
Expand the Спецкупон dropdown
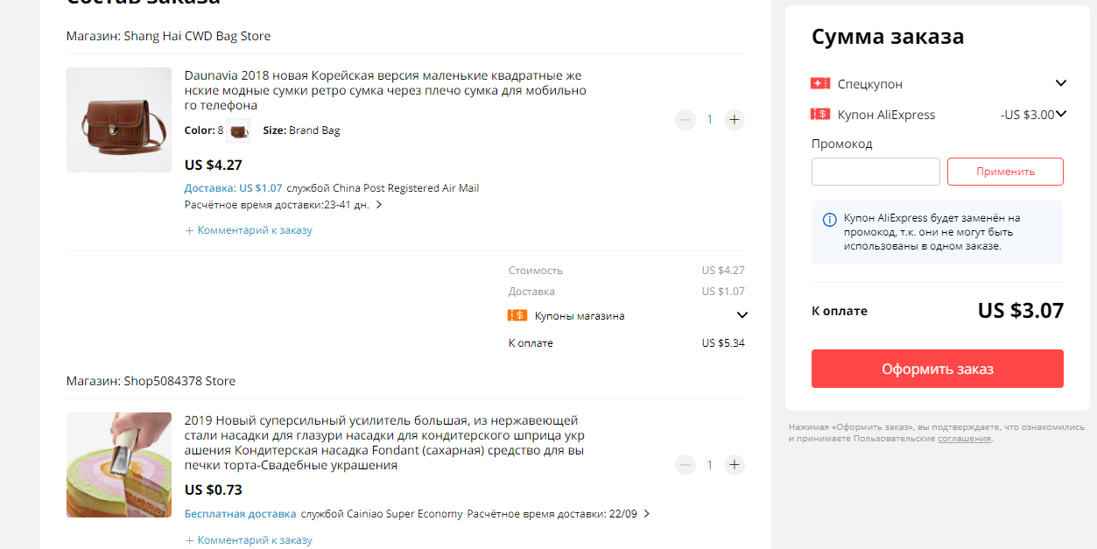[1061, 83]
